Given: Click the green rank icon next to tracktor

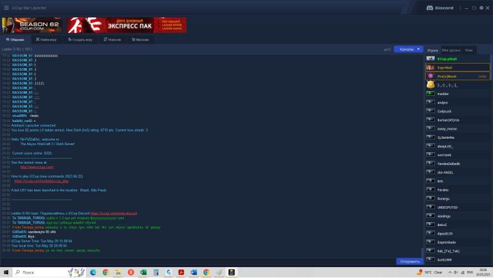Looking at the screenshot, I should click(x=431, y=93).
